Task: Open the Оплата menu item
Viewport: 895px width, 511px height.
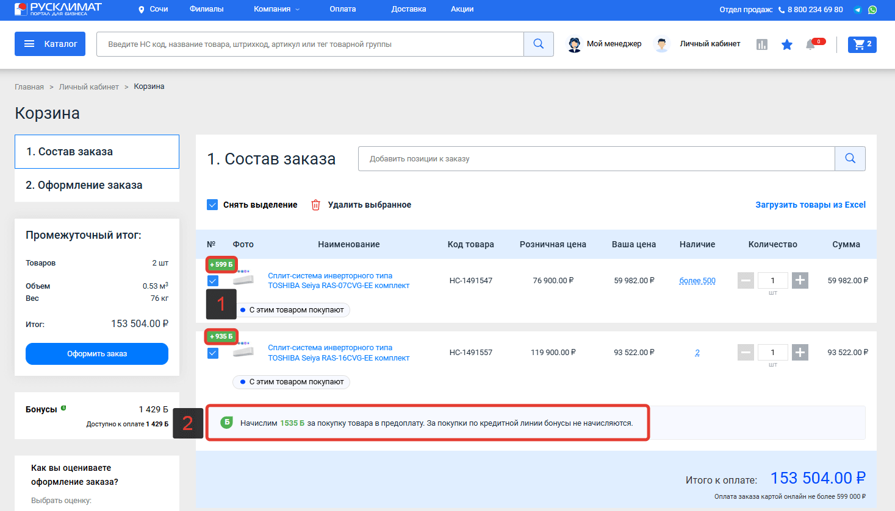Action: [343, 9]
